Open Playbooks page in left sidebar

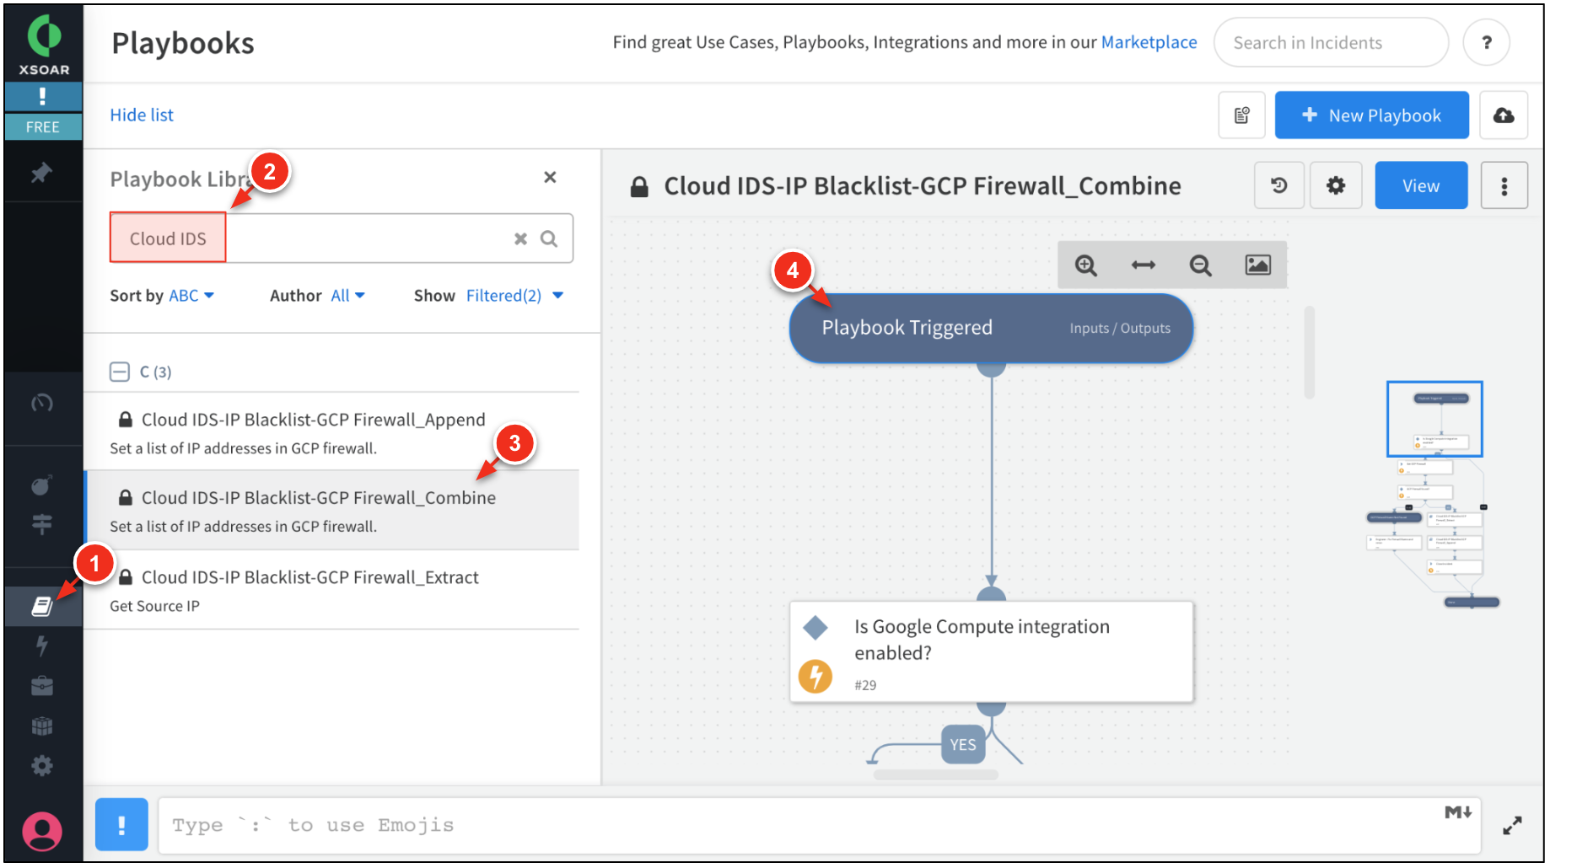[42, 606]
